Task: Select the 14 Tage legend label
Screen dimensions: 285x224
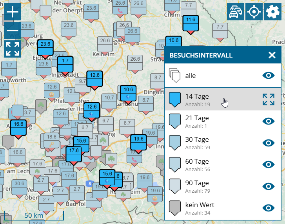Action: click(x=197, y=96)
